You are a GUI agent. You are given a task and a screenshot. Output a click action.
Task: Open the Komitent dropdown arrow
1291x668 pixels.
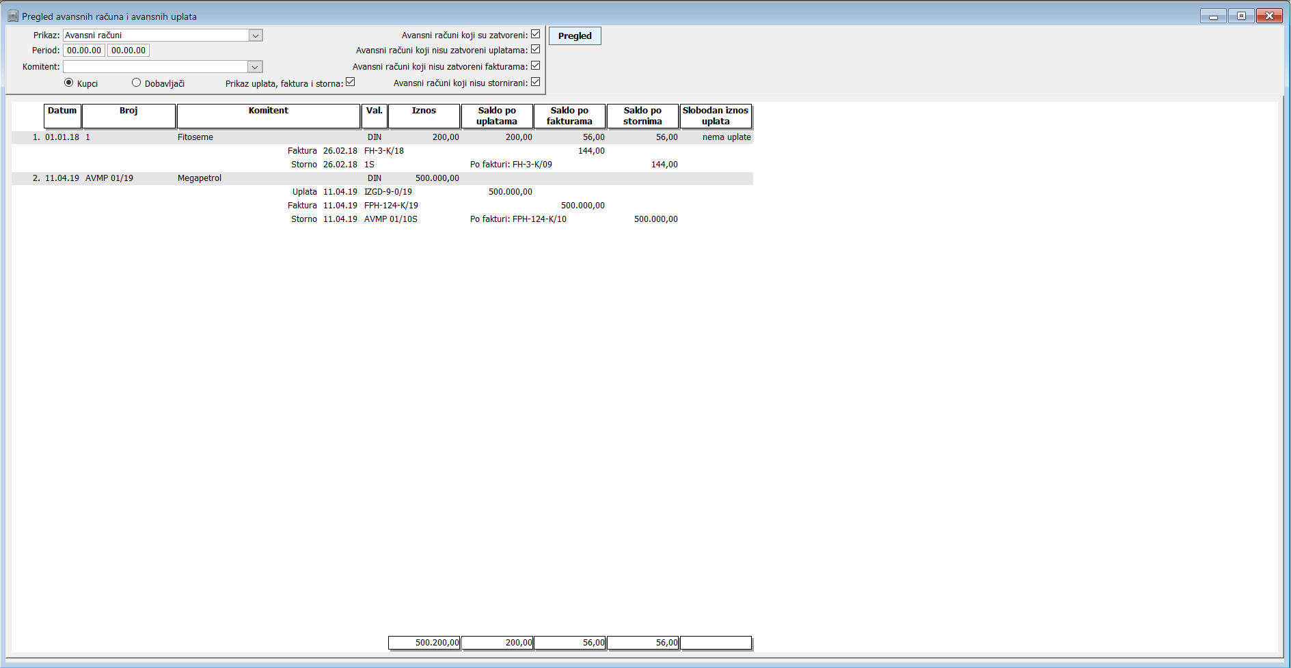click(255, 67)
